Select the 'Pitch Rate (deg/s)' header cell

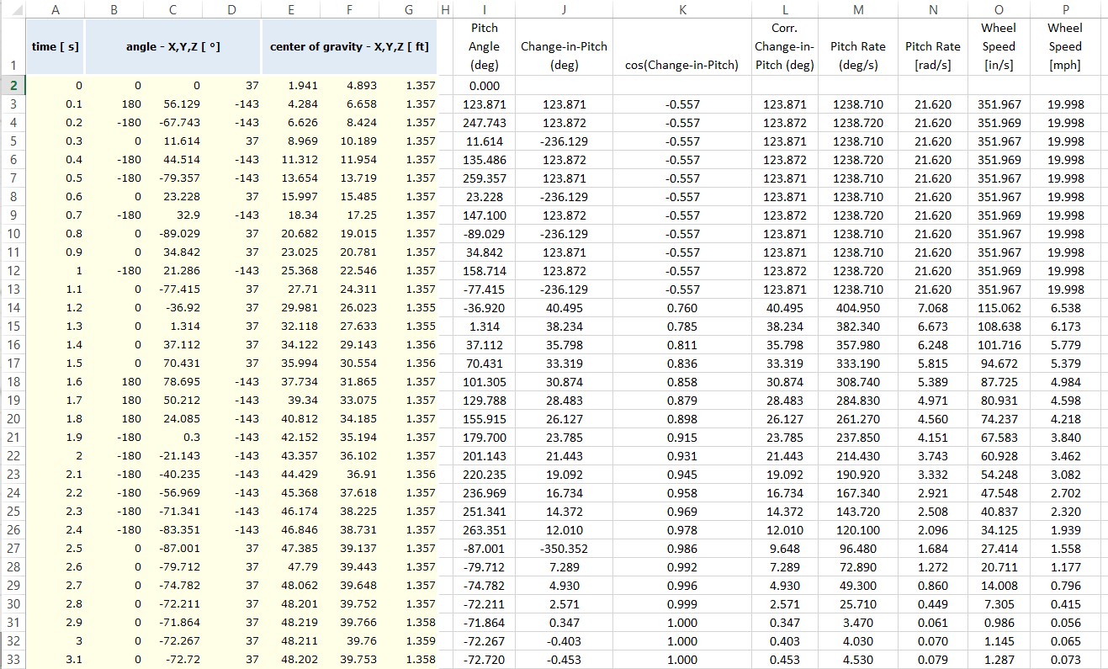click(857, 46)
